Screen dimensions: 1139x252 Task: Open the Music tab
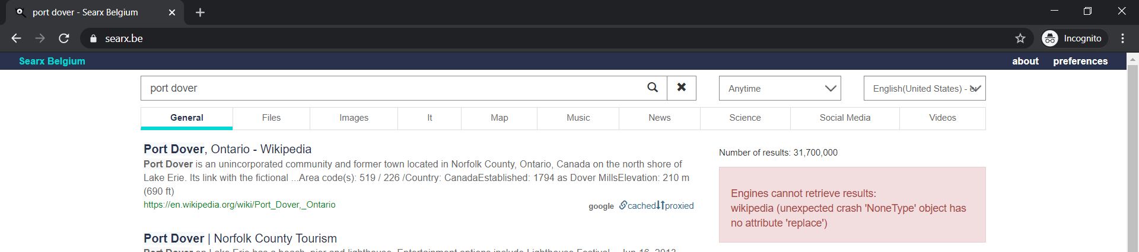[578, 118]
